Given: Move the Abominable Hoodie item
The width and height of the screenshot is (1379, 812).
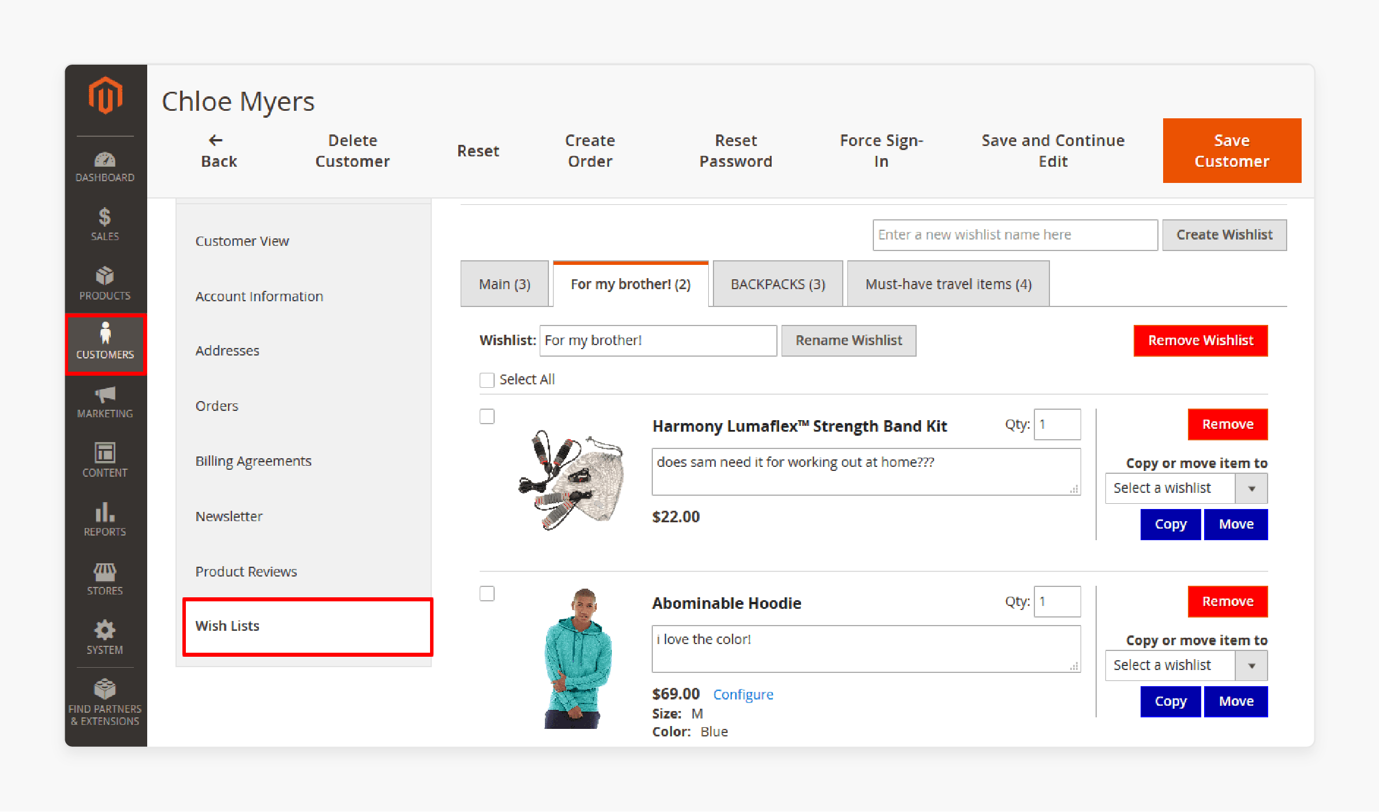Looking at the screenshot, I should point(1236,702).
